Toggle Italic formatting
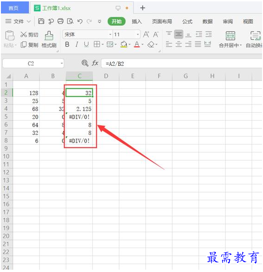The image size is (263, 272). (x=76, y=45)
